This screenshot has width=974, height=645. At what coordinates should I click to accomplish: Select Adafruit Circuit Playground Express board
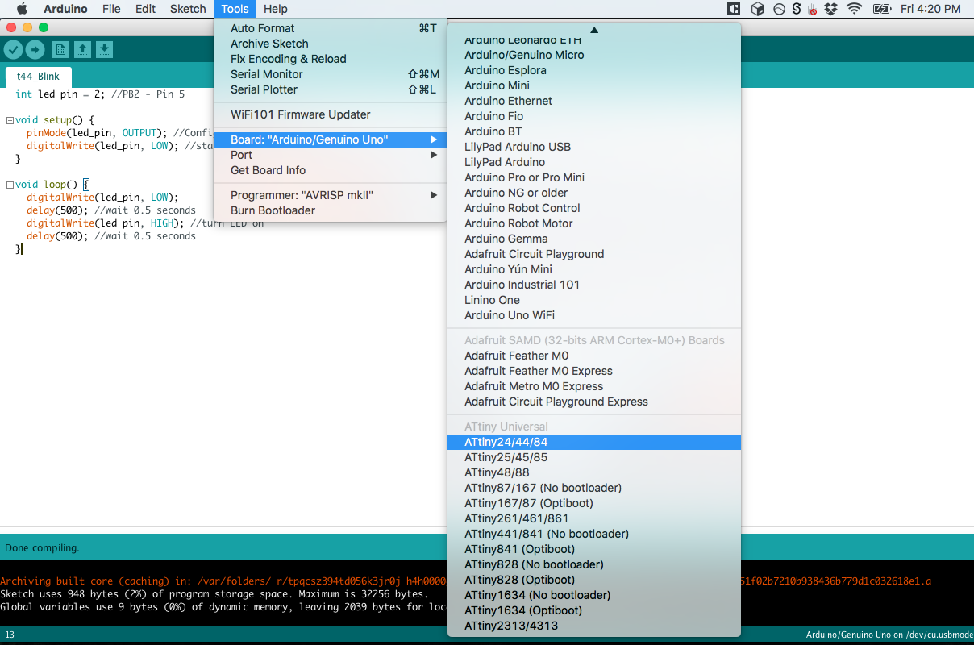pos(594,402)
